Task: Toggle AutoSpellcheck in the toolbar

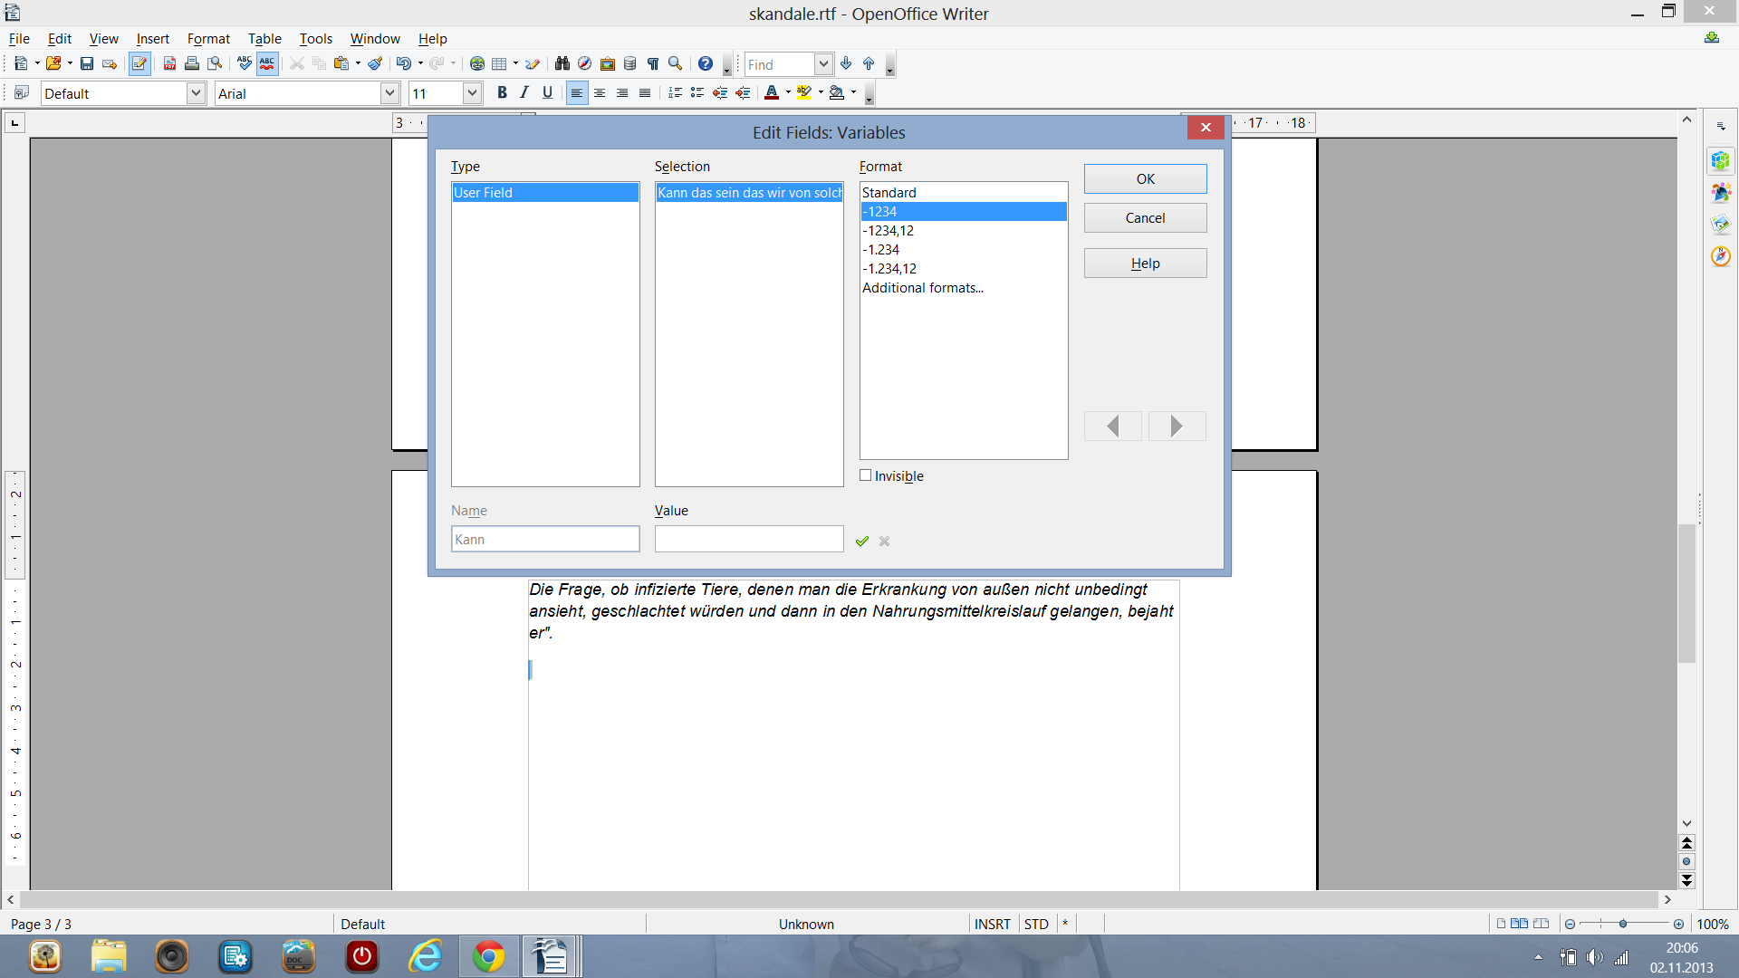Action: tap(267, 63)
